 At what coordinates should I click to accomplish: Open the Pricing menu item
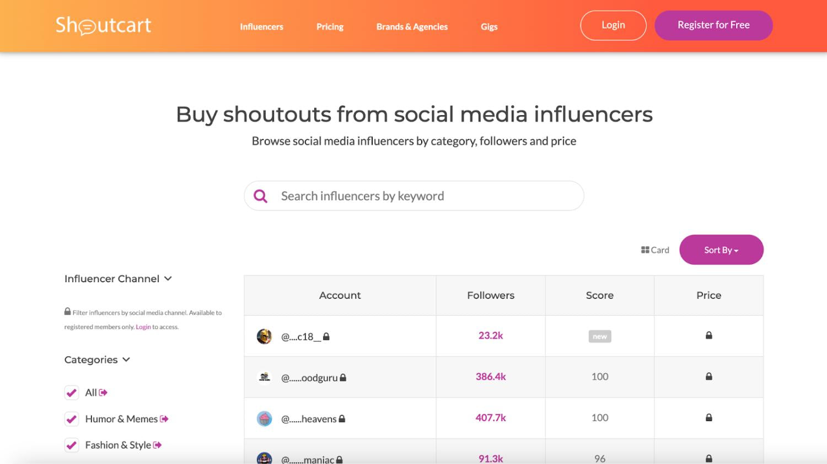click(330, 26)
